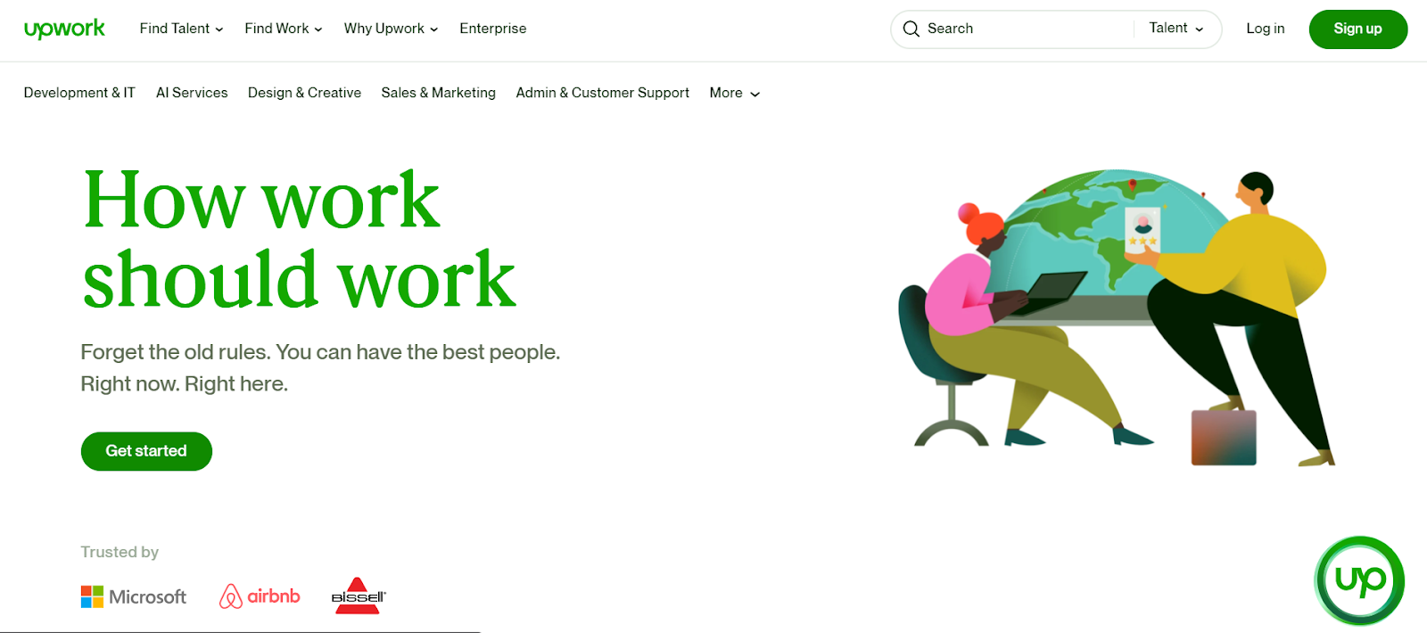1427x633 pixels.
Task: Expand the More categories menu
Action: (735, 93)
